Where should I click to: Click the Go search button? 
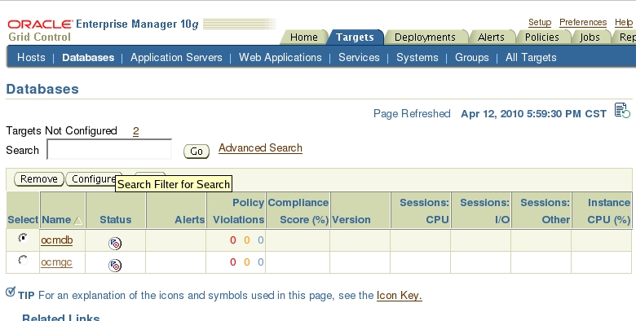197,152
